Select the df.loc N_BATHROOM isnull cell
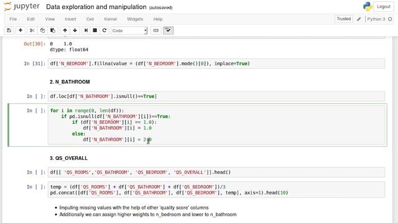This screenshot has width=398, height=223. pyautogui.click(x=216, y=97)
